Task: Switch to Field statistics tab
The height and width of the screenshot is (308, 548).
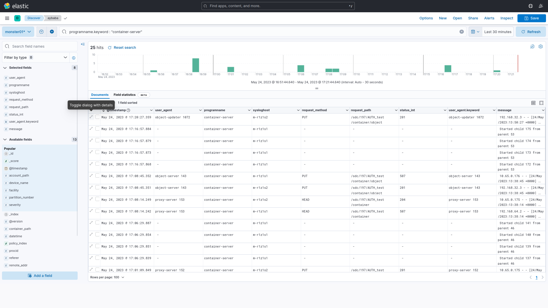Action: tap(124, 95)
